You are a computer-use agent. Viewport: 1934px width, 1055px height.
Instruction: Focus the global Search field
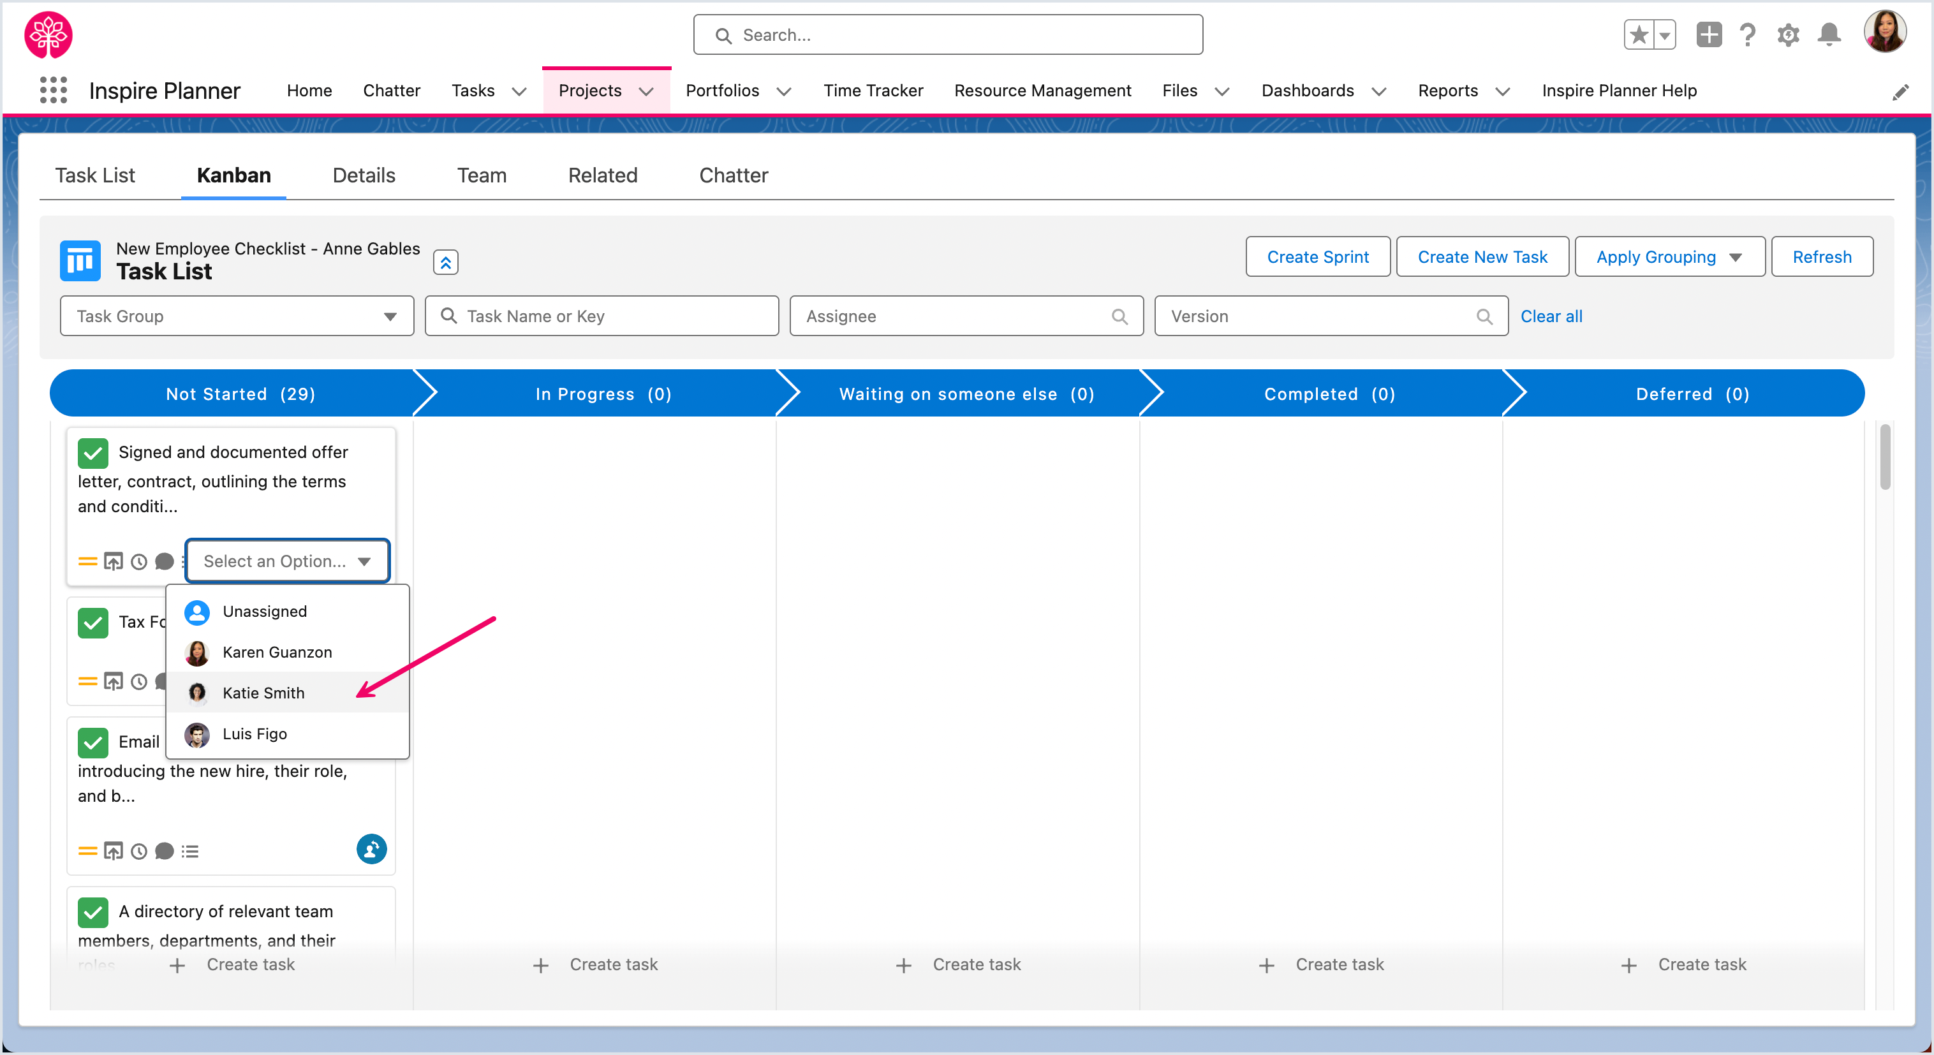[x=949, y=34]
